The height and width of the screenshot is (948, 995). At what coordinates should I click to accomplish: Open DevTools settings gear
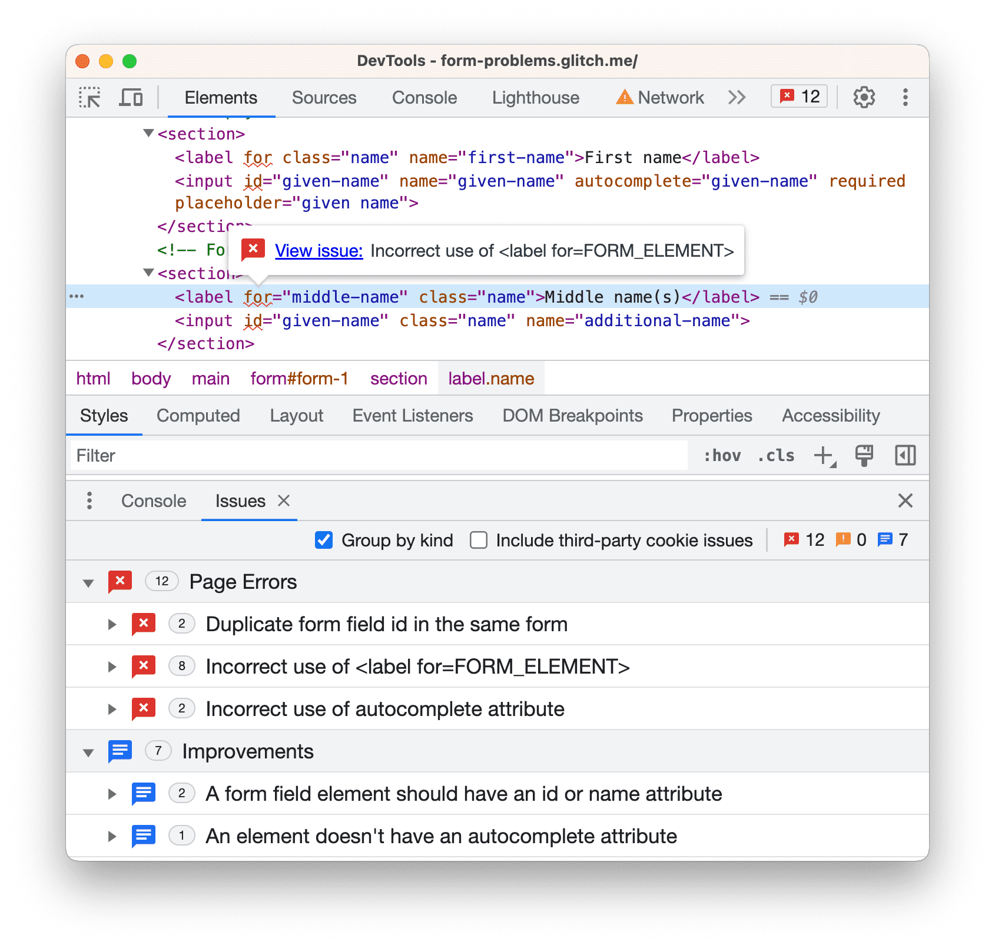click(864, 97)
